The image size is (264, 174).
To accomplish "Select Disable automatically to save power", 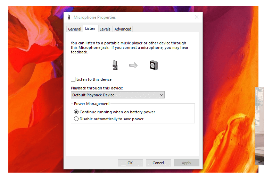I will point(76,119).
